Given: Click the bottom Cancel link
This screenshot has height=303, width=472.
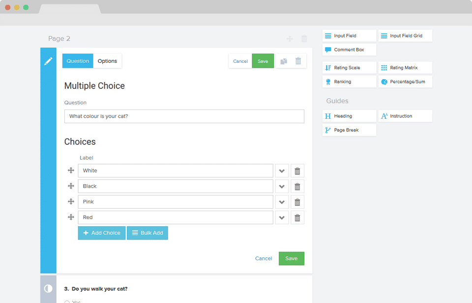Looking at the screenshot, I should (x=264, y=258).
